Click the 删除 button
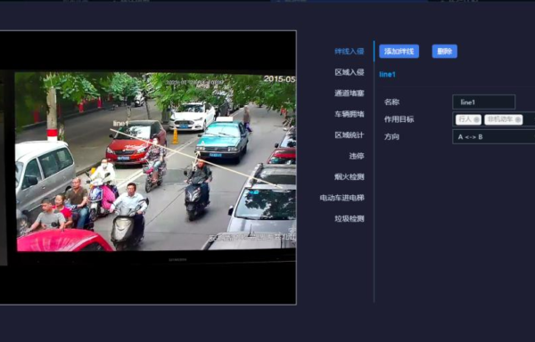 pos(445,52)
